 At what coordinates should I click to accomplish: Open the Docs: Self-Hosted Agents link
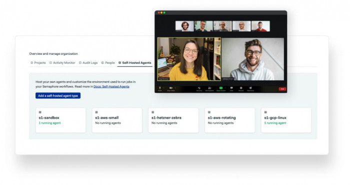pos(111,86)
